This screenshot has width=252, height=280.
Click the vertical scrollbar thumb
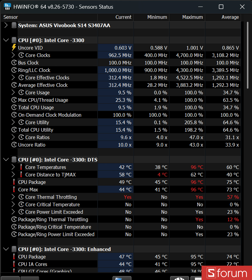[248, 55]
